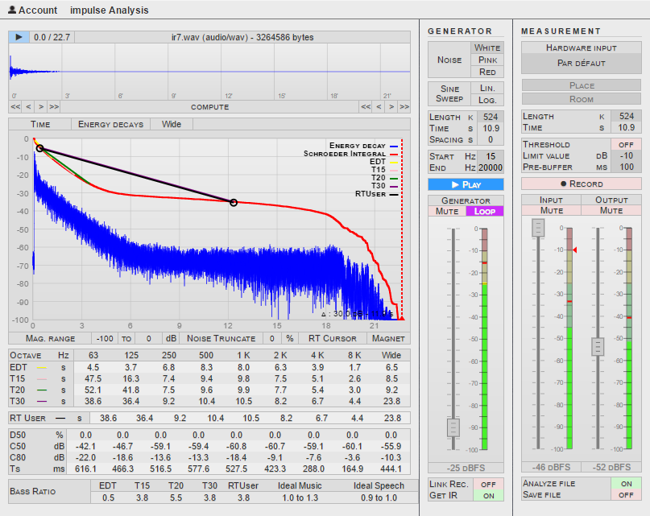Viewport: 650px width, 516px height.
Task: Click the left fast-rewind << arrow button
Action: [x=15, y=106]
